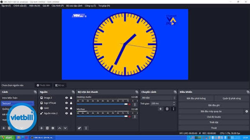Screen dimensions: 250x140
Task: Click Quản lý phát sóng button
Action: point(232,98)
